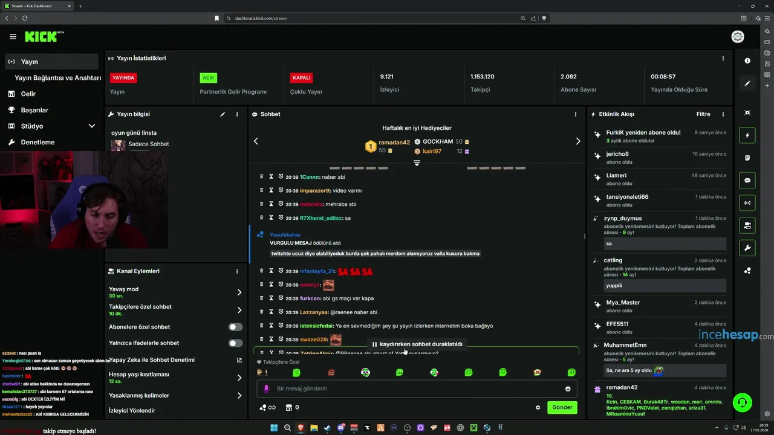Collapse the weekly gifters banner chevron
Image resolution: width=774 pixels, height=435 pixels.
[x=417, y=163]
